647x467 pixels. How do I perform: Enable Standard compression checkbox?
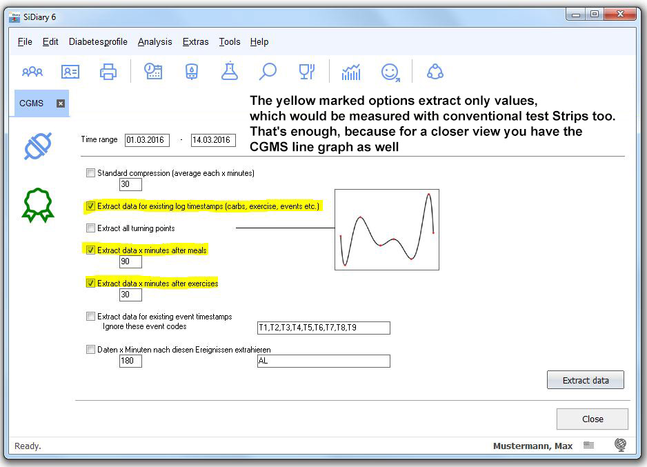[91, 173]
